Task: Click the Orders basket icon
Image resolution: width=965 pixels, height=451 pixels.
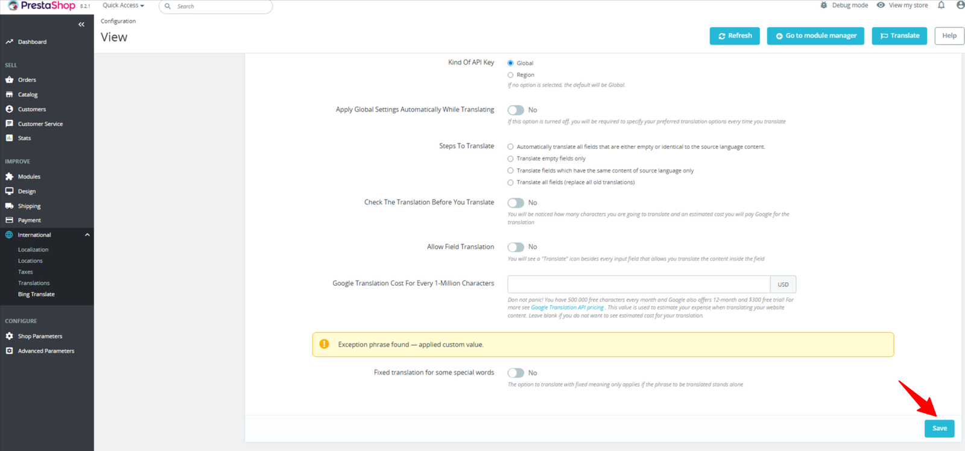Action: (x=9, y=80)
